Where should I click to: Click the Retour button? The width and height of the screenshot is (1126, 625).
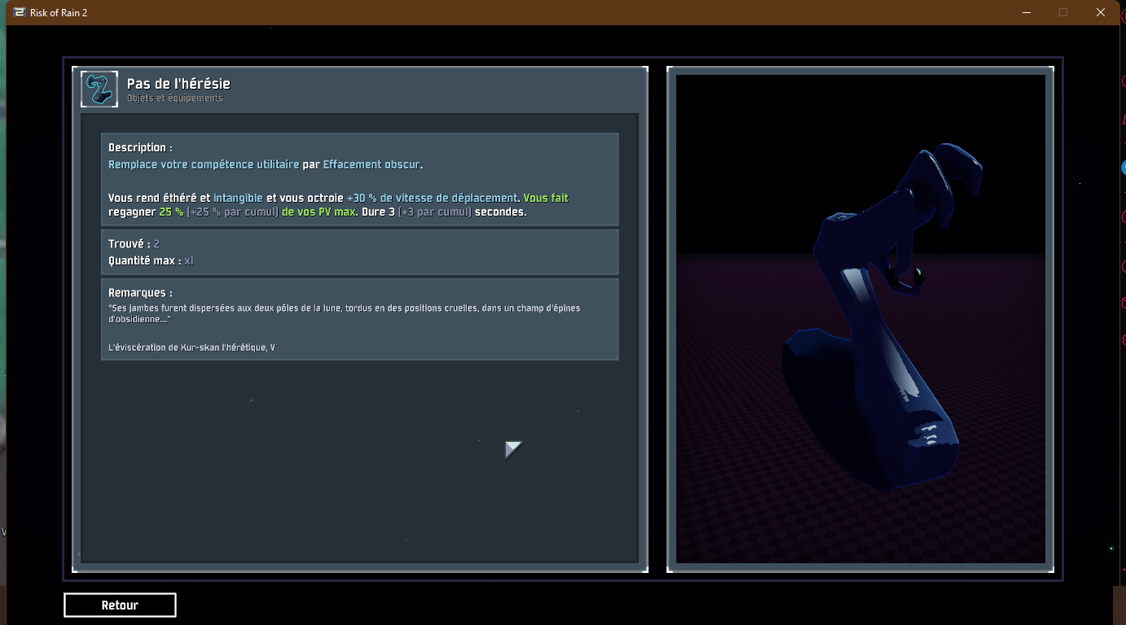point(120,605)
